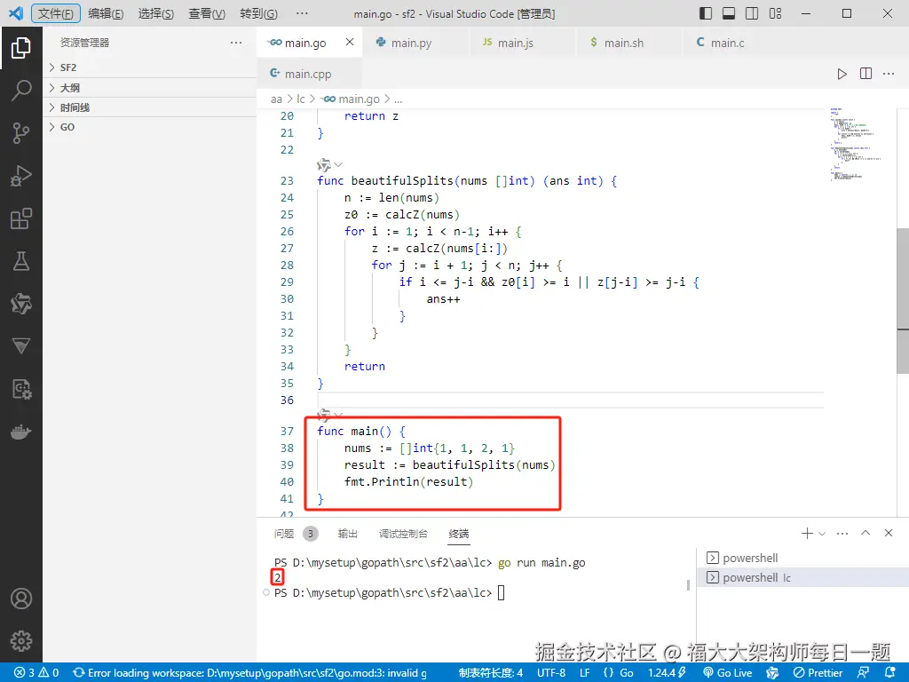Expand the SF2 folder section

tap(149, 67)
